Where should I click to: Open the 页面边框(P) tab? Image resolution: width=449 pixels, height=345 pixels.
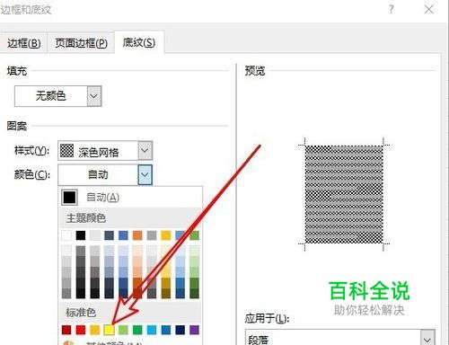[x=81, y=43]
